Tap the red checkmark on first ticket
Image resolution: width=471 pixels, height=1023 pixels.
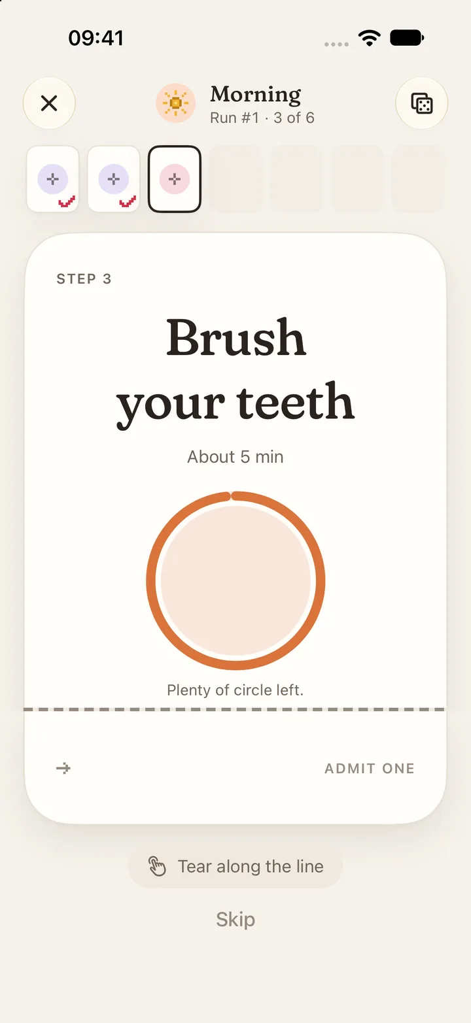67,201
